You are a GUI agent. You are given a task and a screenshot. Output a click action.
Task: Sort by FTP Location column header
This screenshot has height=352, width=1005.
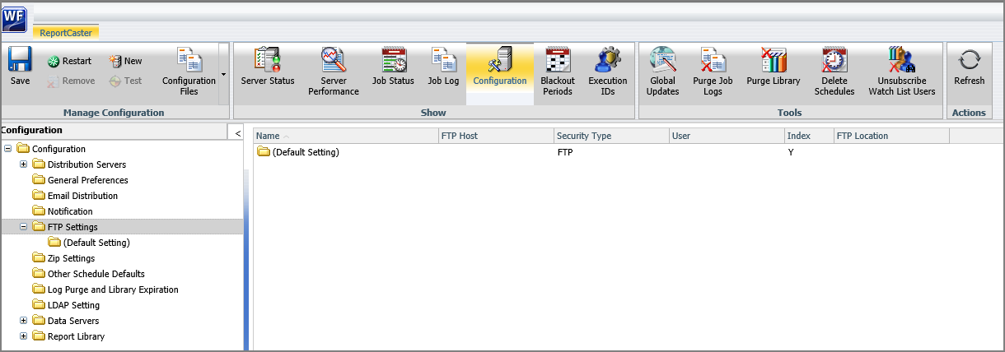pos(891,136)
